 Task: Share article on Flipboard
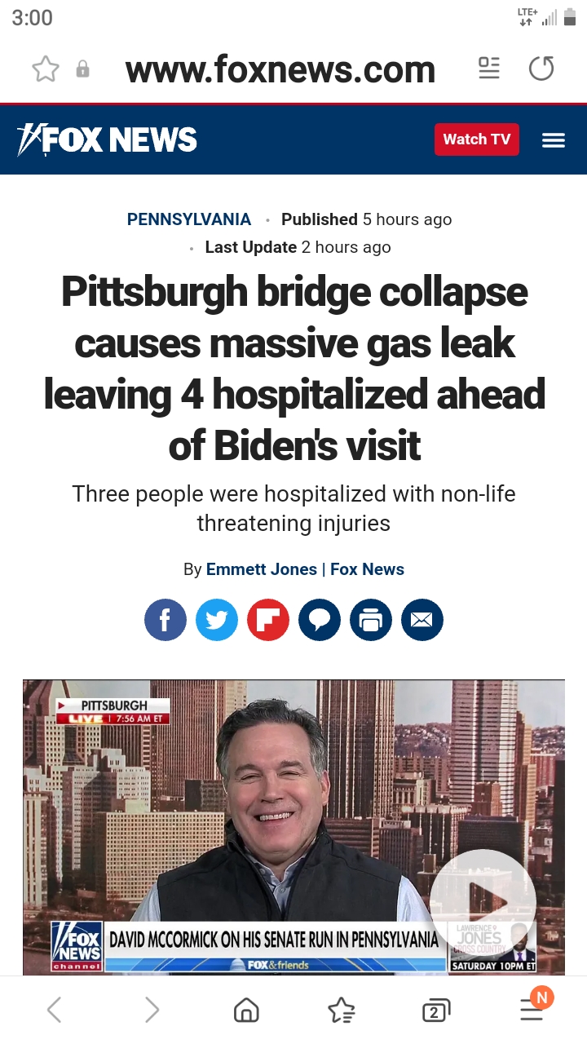(x=268, y=620)
